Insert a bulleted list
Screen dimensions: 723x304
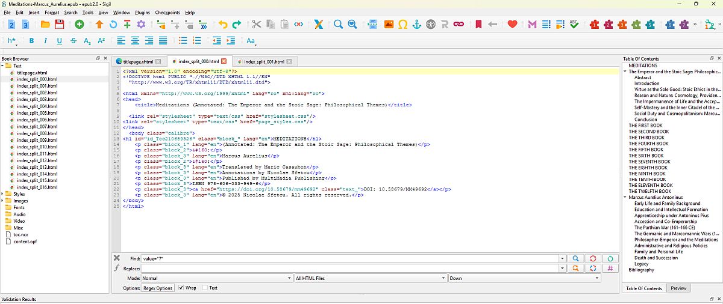tap(183, 41)
